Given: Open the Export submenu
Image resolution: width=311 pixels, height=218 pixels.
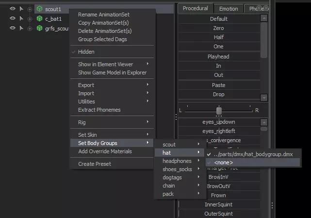Looking at the screenshot, I should point(112,85).
